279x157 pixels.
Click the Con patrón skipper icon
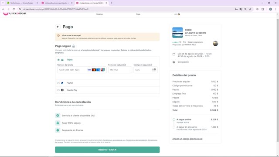pyautogui.click(x=174, y=62)
